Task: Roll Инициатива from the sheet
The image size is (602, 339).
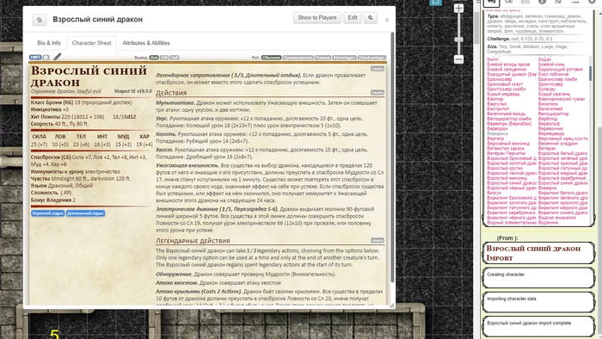Action: coord(46,109)
